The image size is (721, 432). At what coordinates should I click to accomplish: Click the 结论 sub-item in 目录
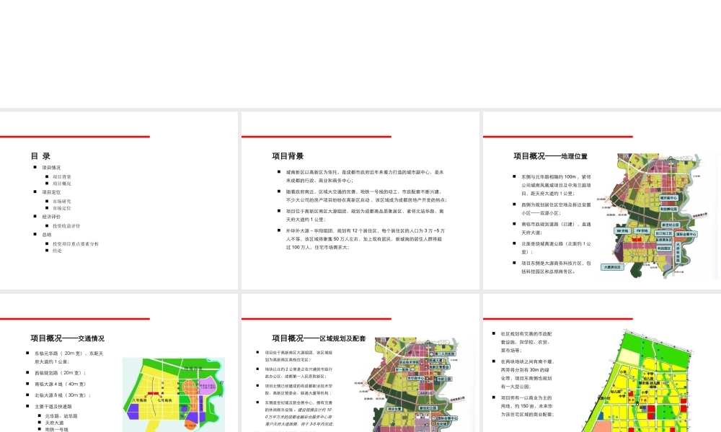pyautogui.click(x=57, y=251)
